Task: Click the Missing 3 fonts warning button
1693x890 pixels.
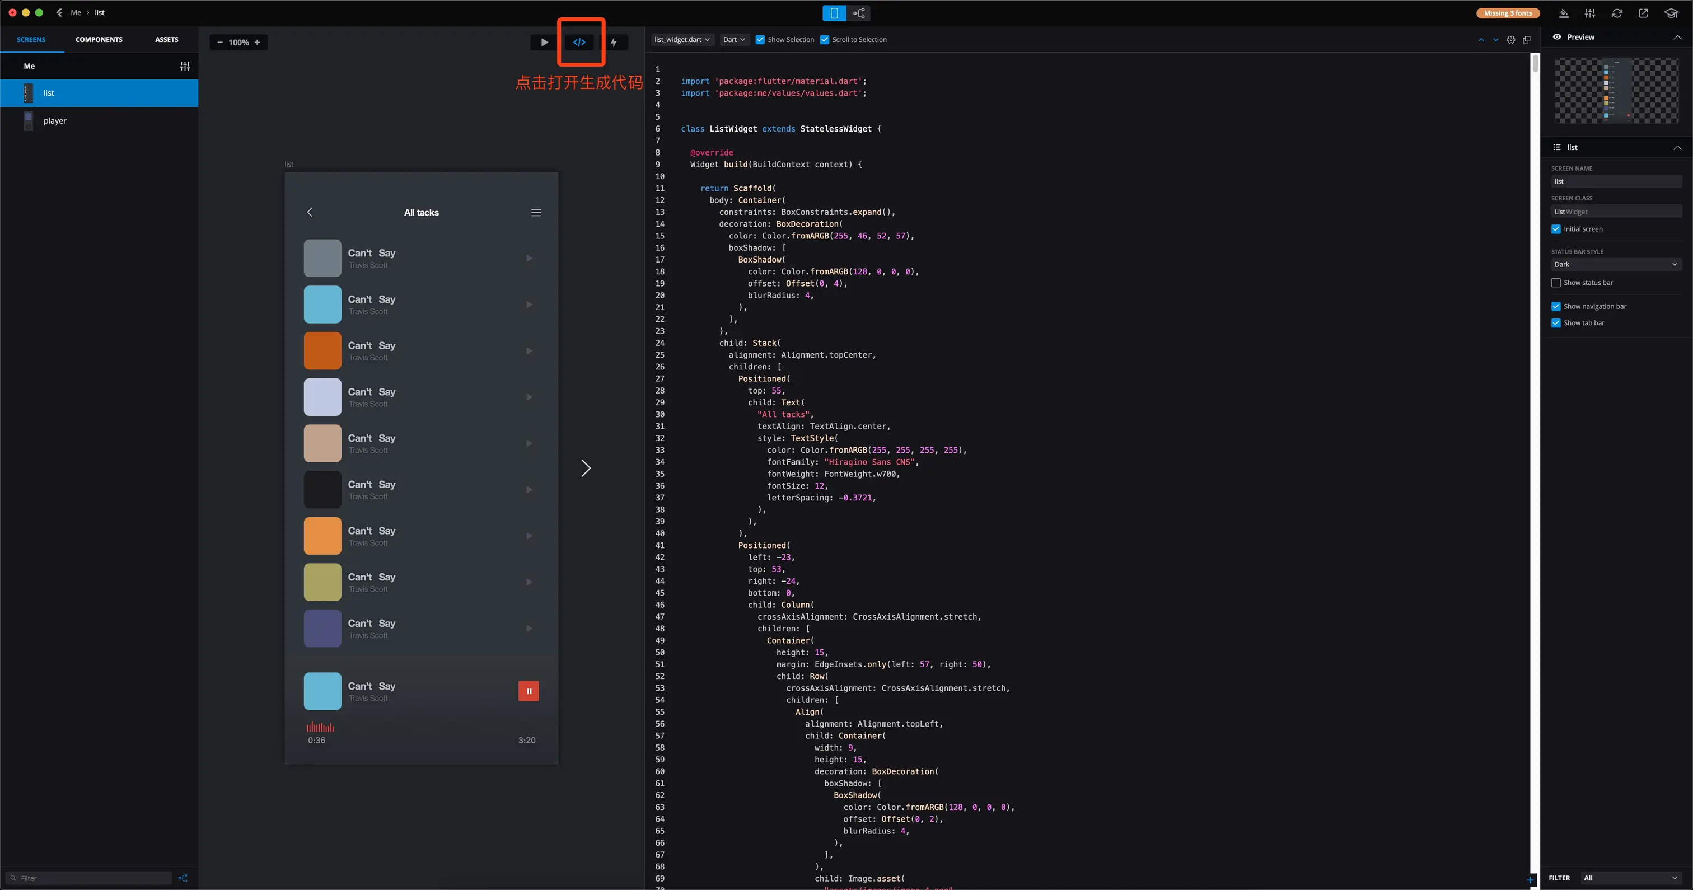Action: coord(1508,13)
